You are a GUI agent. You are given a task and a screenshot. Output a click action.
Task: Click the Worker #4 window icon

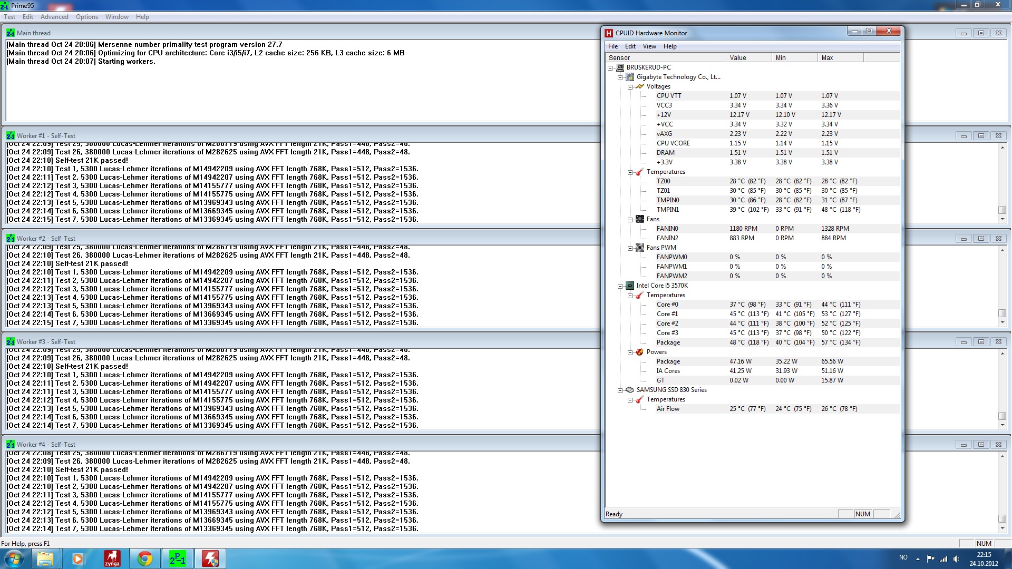point(11,444)
